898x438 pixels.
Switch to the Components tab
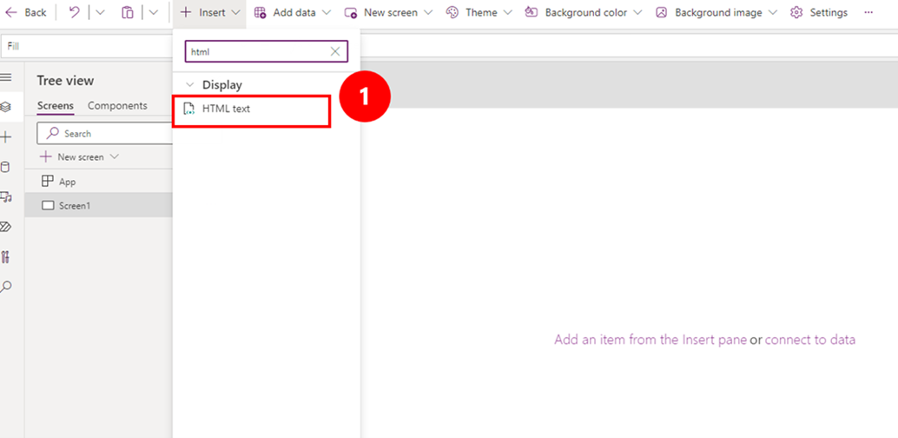(x=117, y=105)
